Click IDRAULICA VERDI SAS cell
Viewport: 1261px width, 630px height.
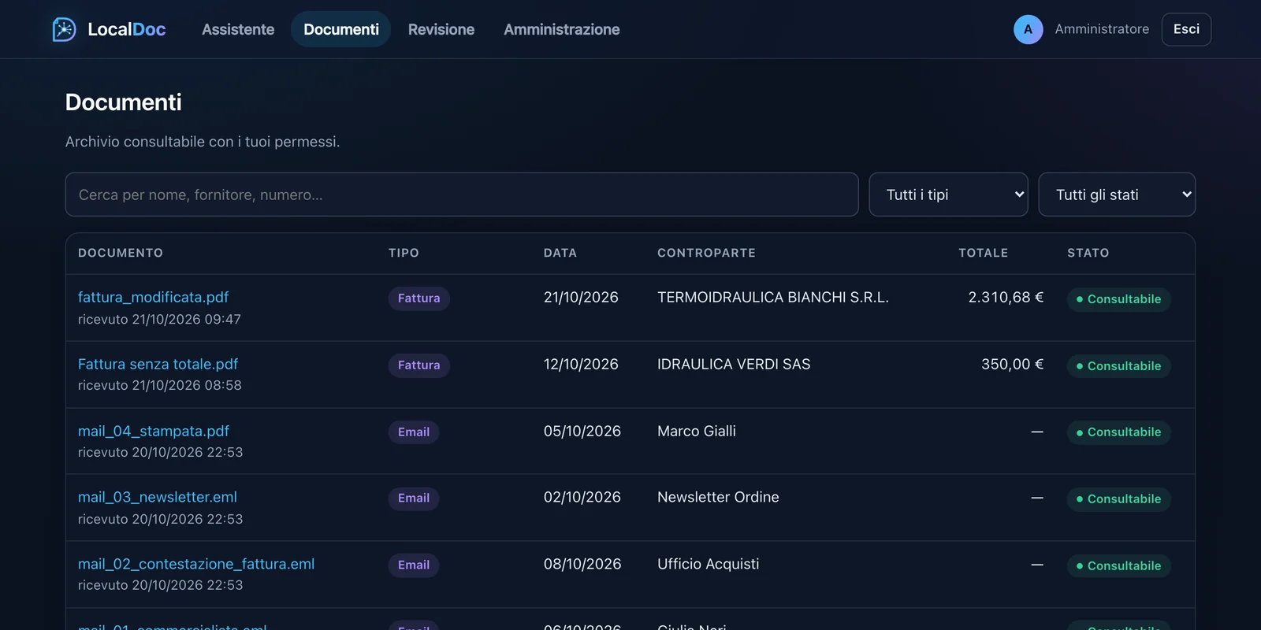tap(734, 364)
